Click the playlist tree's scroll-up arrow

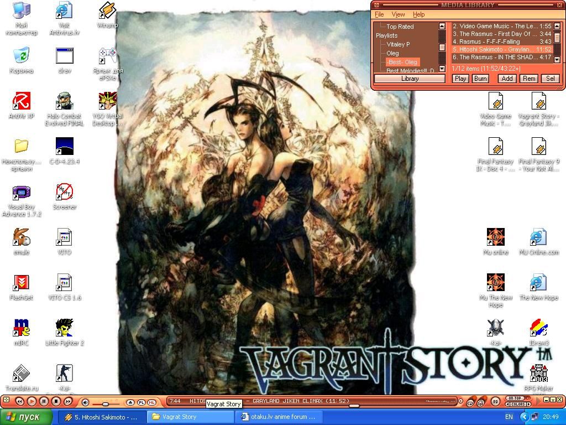[x=442, y=26]
